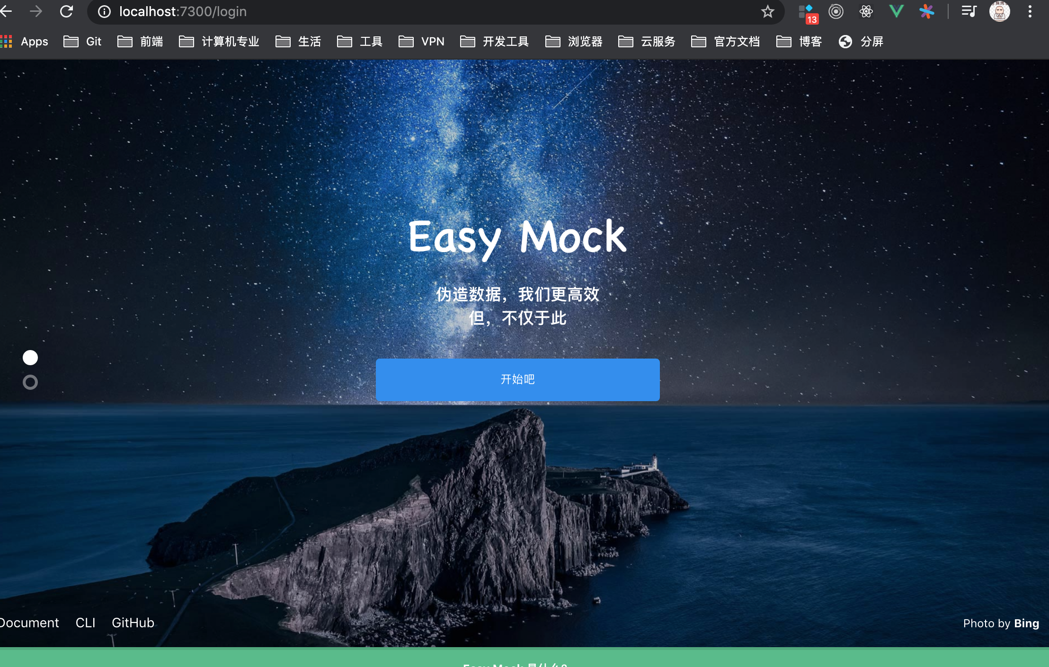Open the Vue devtools extension icon

tap(896, 11)
